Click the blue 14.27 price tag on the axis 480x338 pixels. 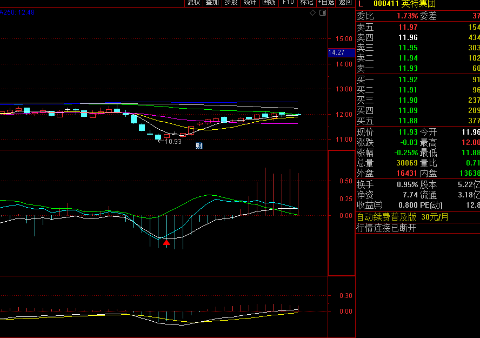coord(337,52)
